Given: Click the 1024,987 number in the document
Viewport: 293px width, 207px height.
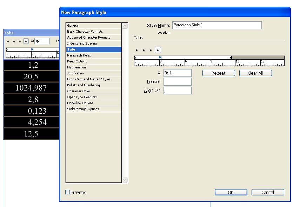Looking at the screenshot, I should (x=31, y=88).
